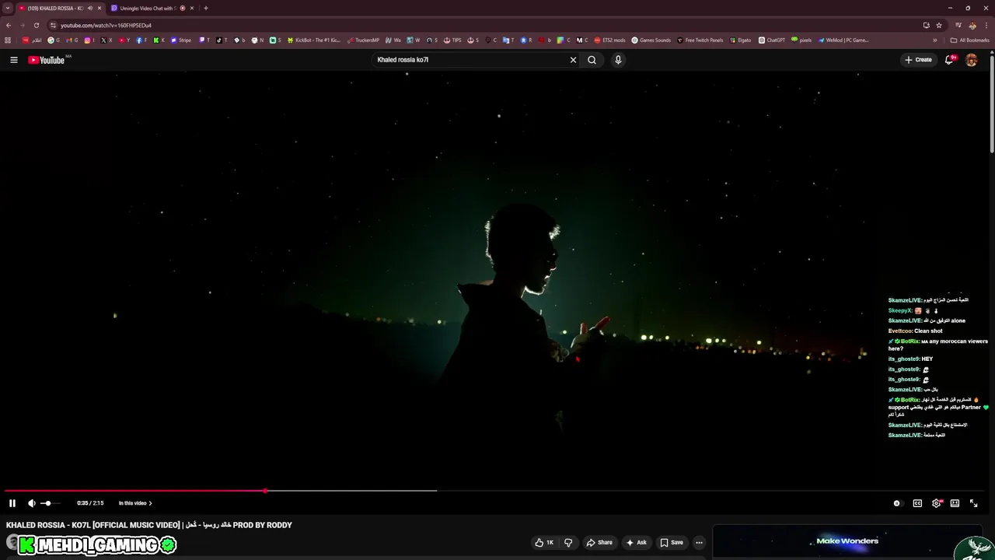Image resolution: width=995 pixels, height=560 pixels.
Task: Click 'Evettcoo: Clean shot' chat message
Action: pos(916,331)
